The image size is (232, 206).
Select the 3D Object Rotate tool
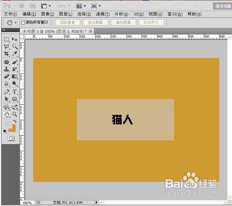[x=6, y=107]
